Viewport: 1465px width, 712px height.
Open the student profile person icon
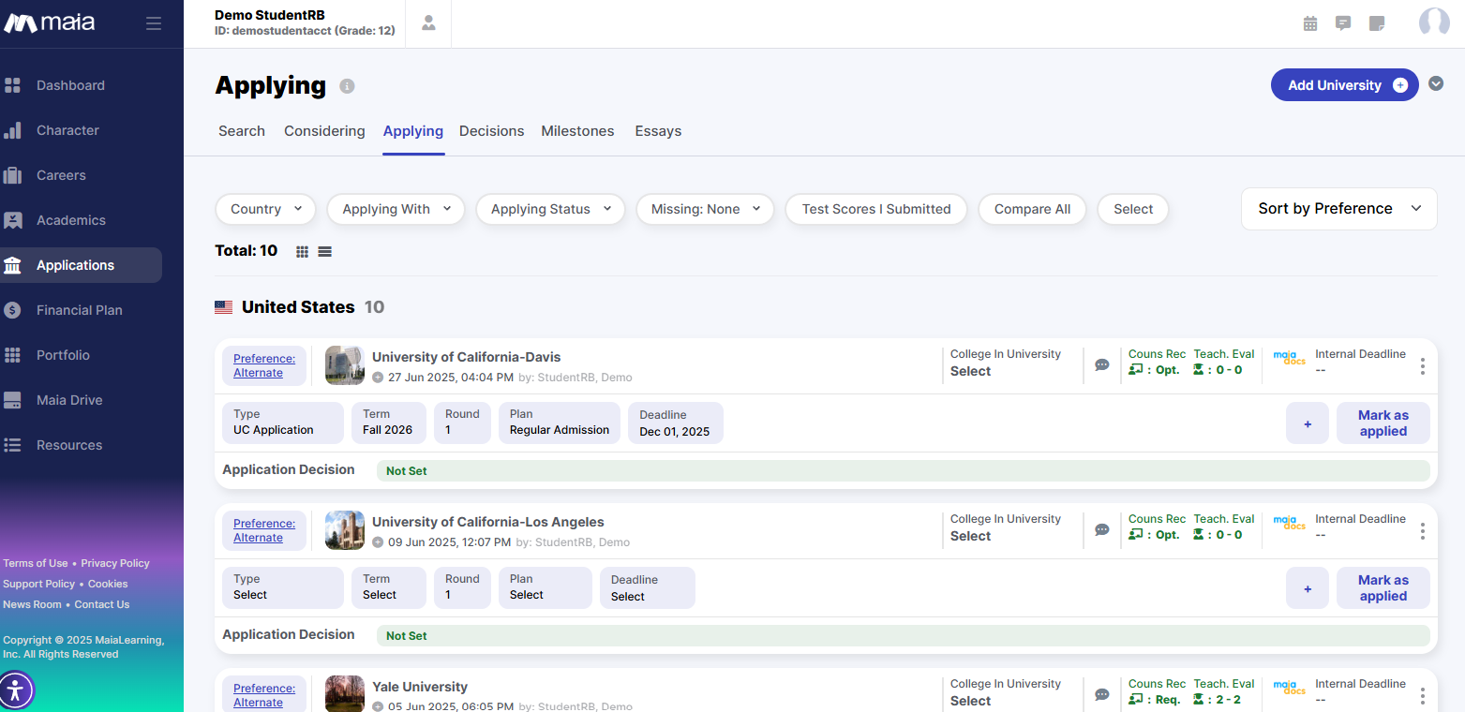pyautogui.click(x=428, y=23)
